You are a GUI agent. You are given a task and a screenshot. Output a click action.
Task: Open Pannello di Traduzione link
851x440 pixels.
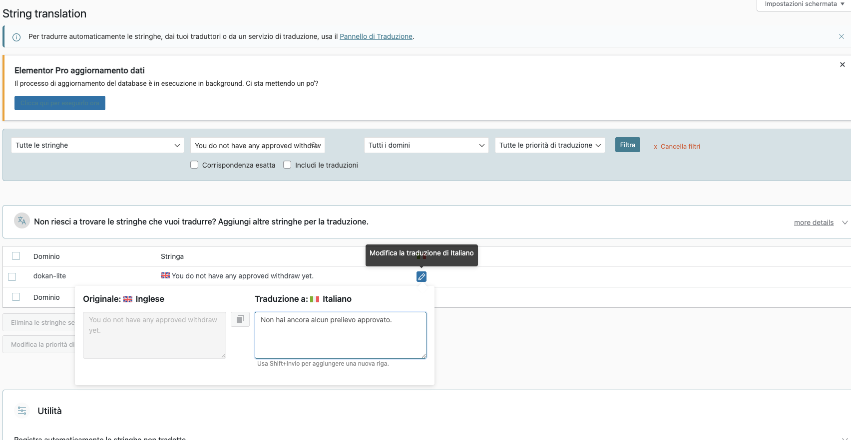click(x=376, y=36)
